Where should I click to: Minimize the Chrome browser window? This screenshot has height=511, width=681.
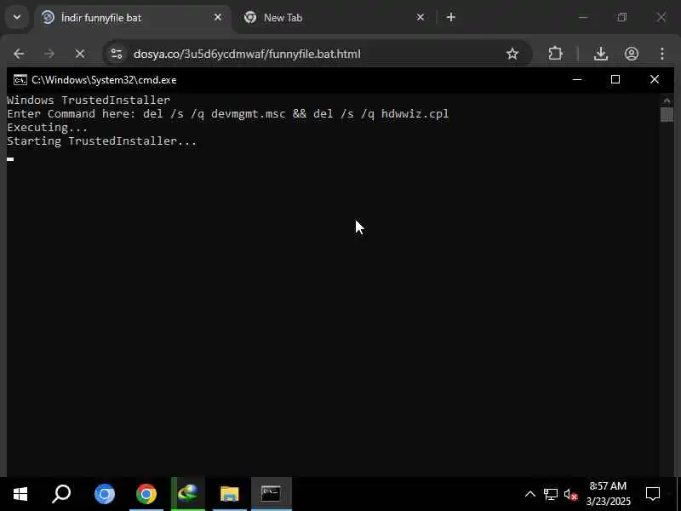click(584, 17)
